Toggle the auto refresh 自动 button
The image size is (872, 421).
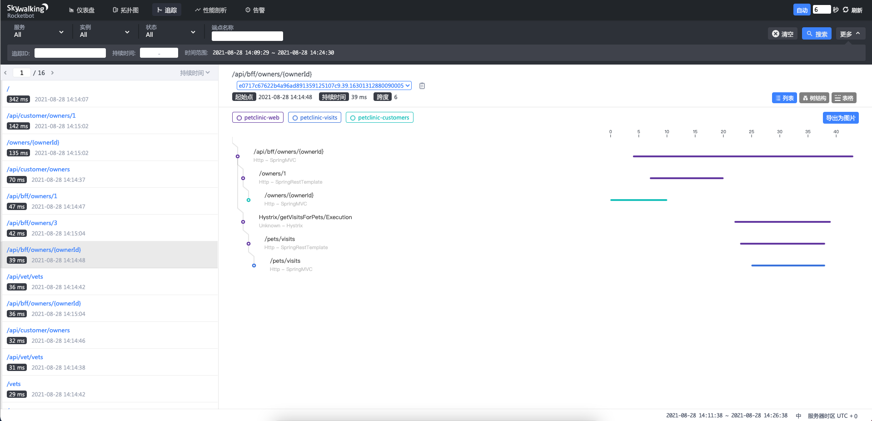point(802,10)
